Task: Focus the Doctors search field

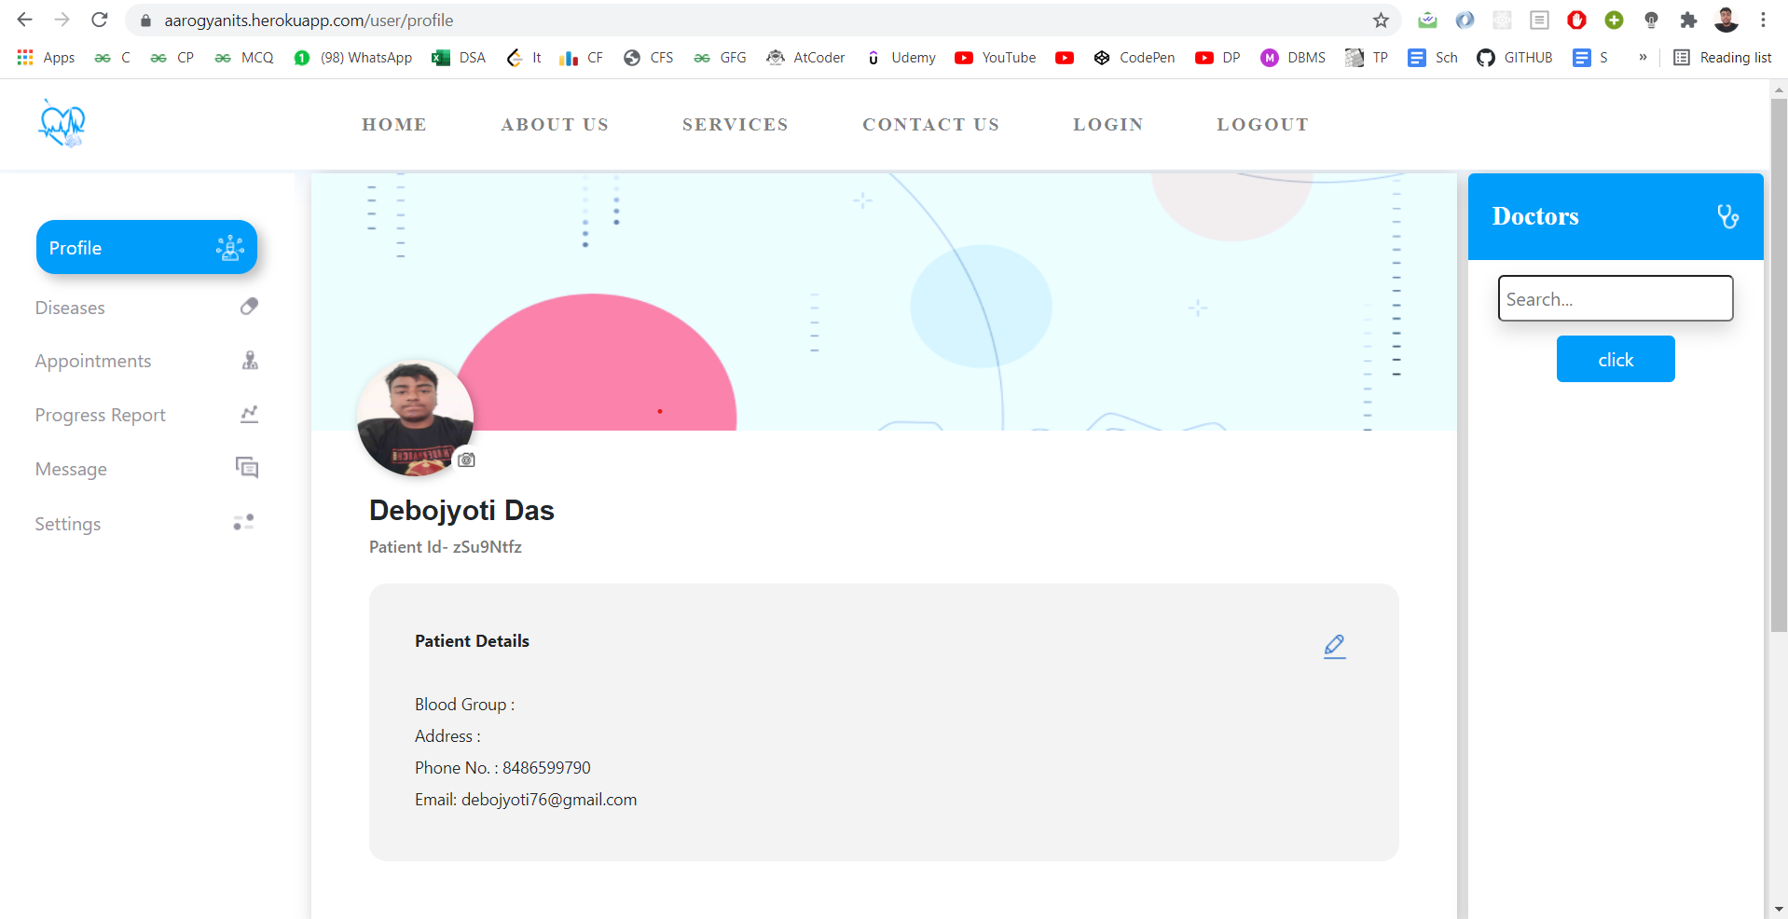Action: pos(1615,299)
